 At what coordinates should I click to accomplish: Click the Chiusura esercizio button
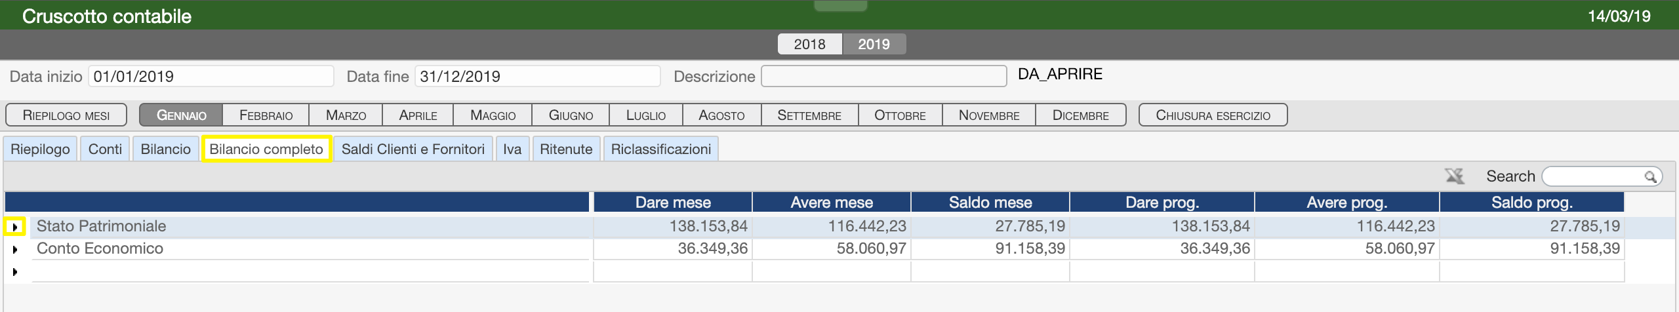pos(1213,115)
